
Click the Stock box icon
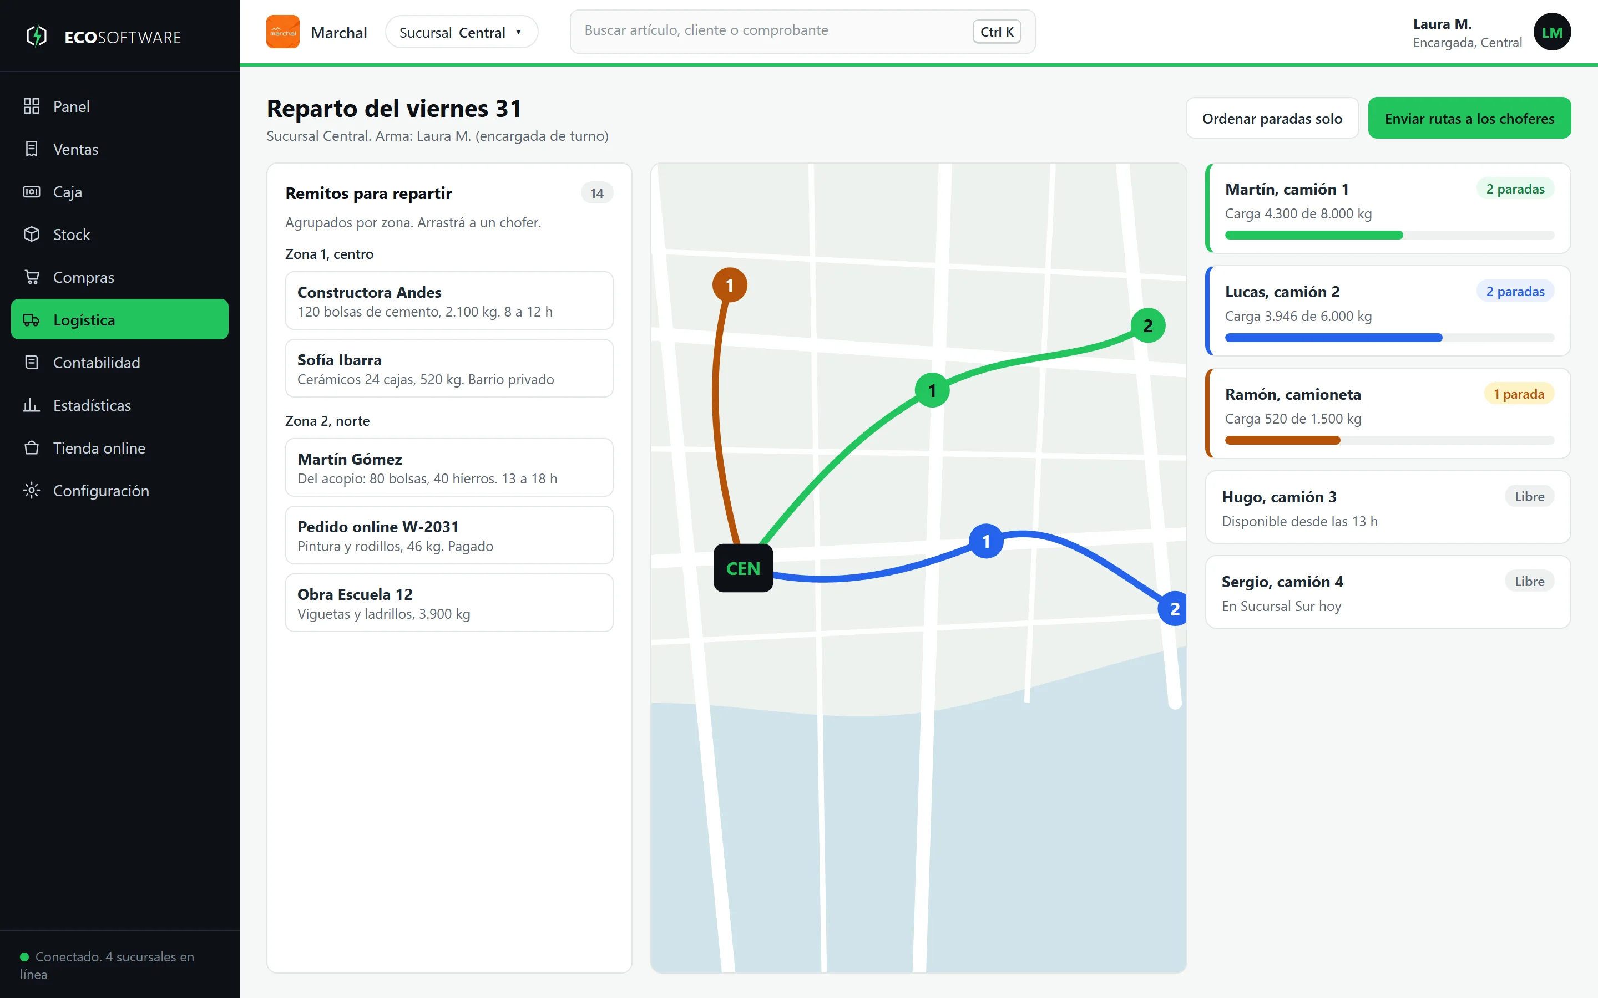(x=31, y=235)
